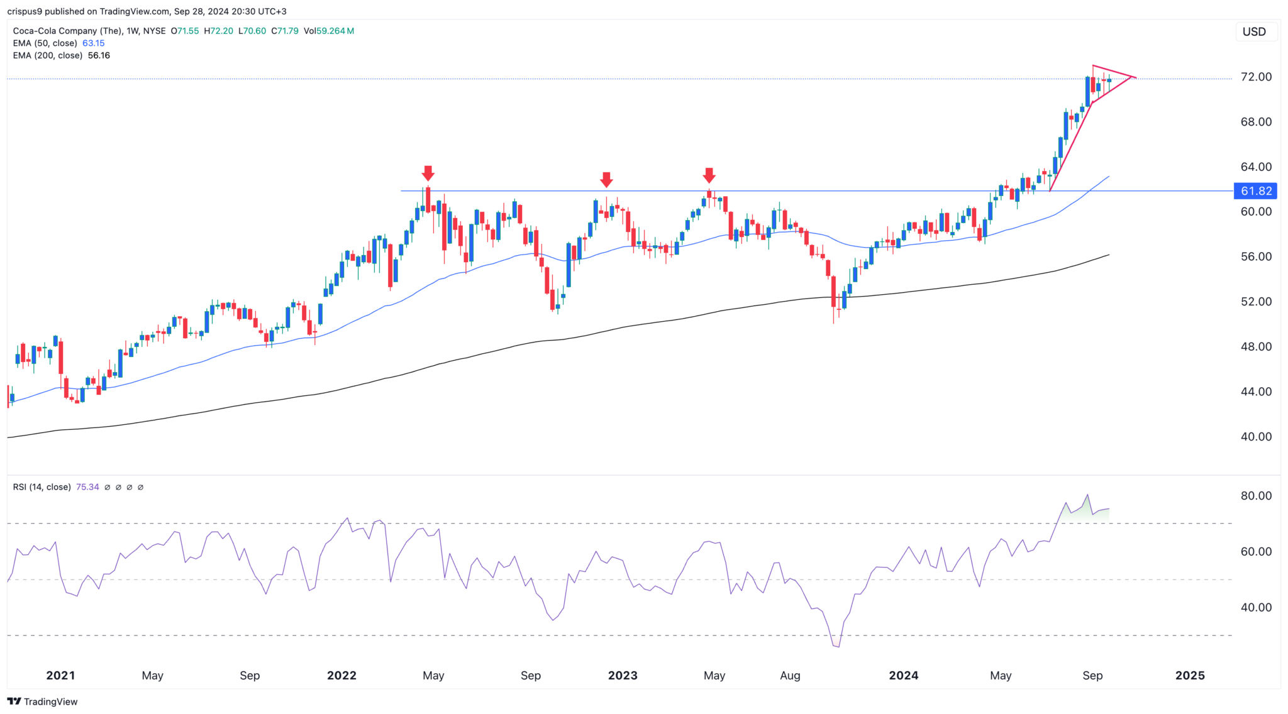Open the crispus9 publisher profile

26,11
